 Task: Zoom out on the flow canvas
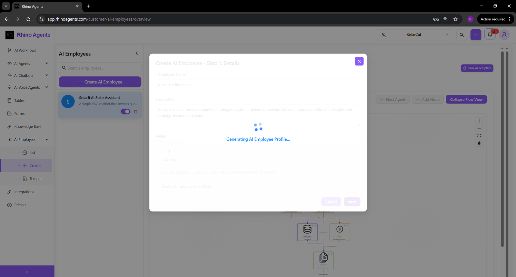pos(479,128)
